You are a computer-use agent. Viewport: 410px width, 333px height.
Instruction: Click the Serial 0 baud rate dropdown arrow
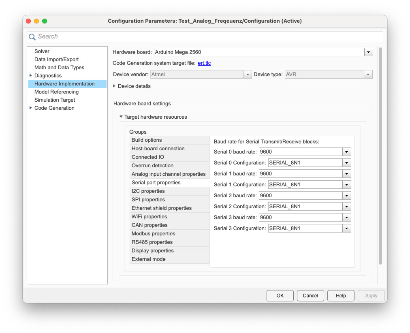346,152
